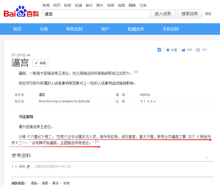Click the up-caret icon beside reference 1

(x=16, y=167)
